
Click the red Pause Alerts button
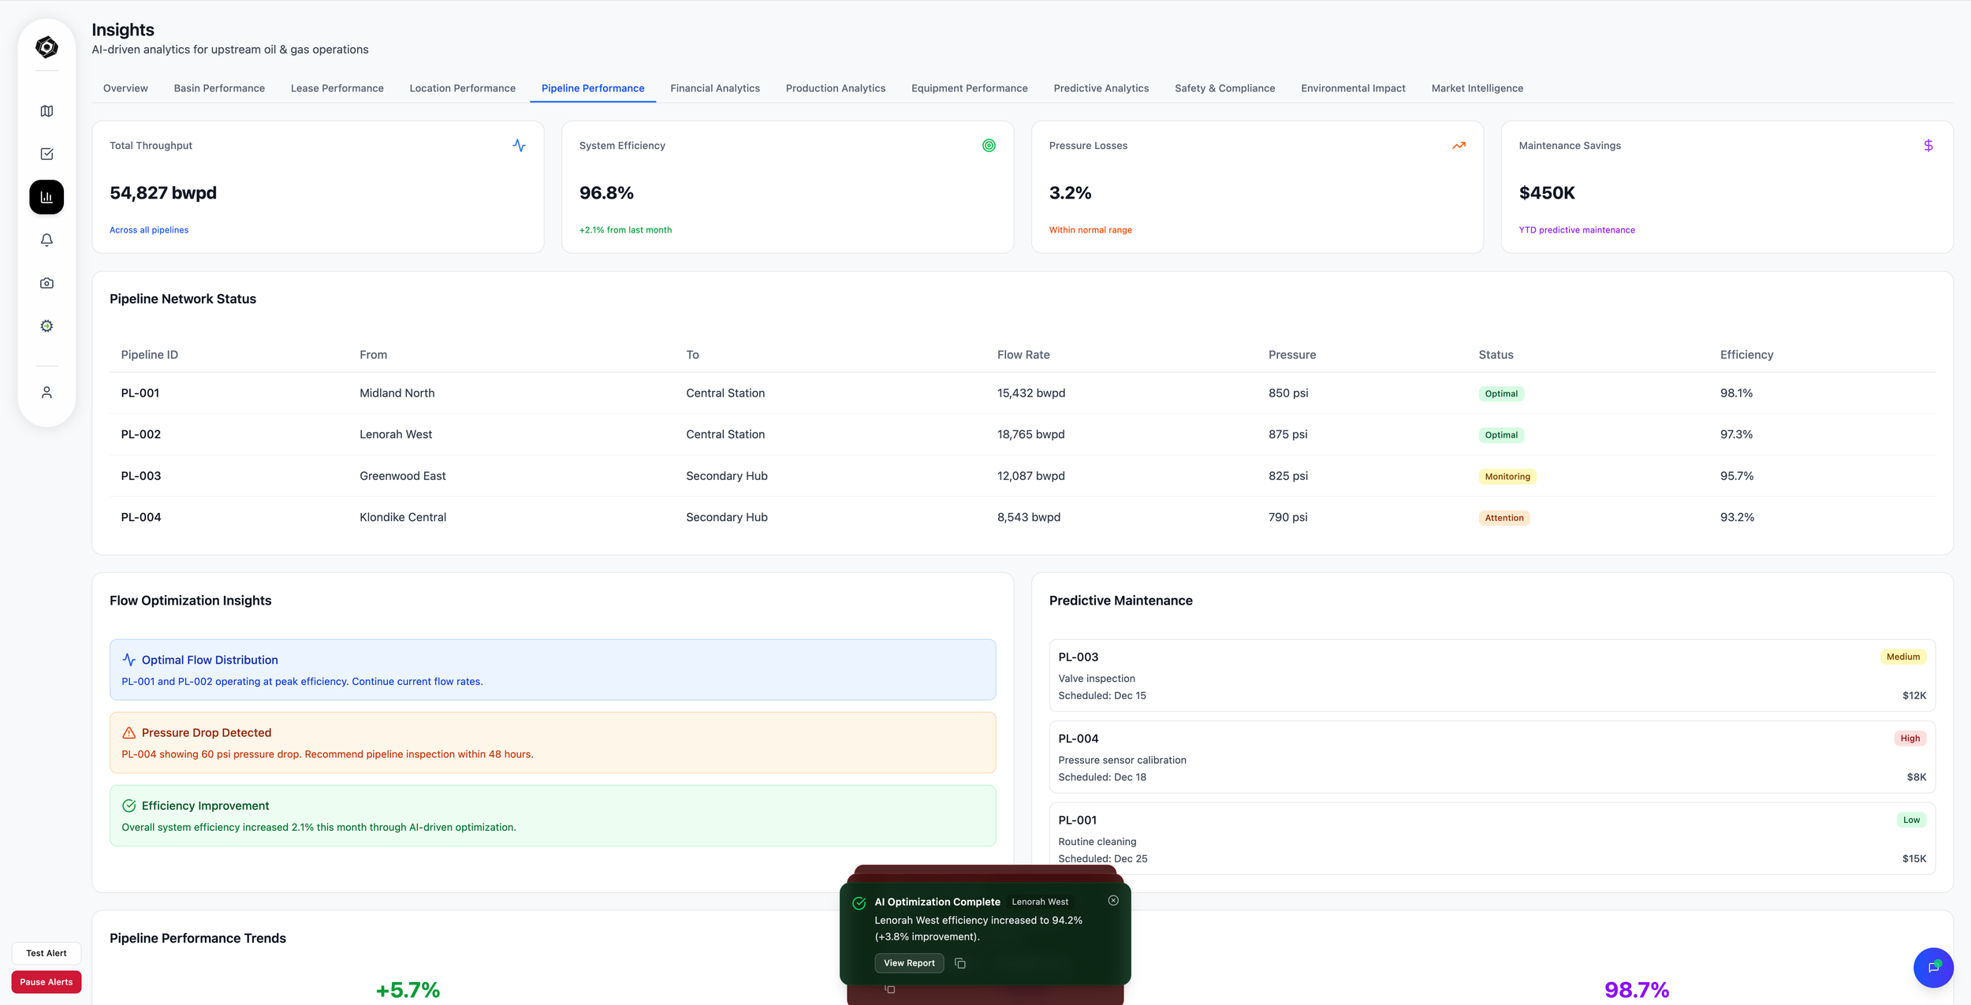tap(47, 981)
